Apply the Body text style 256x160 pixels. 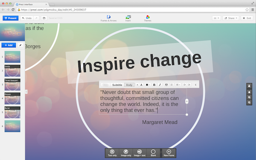pos(129,85)
